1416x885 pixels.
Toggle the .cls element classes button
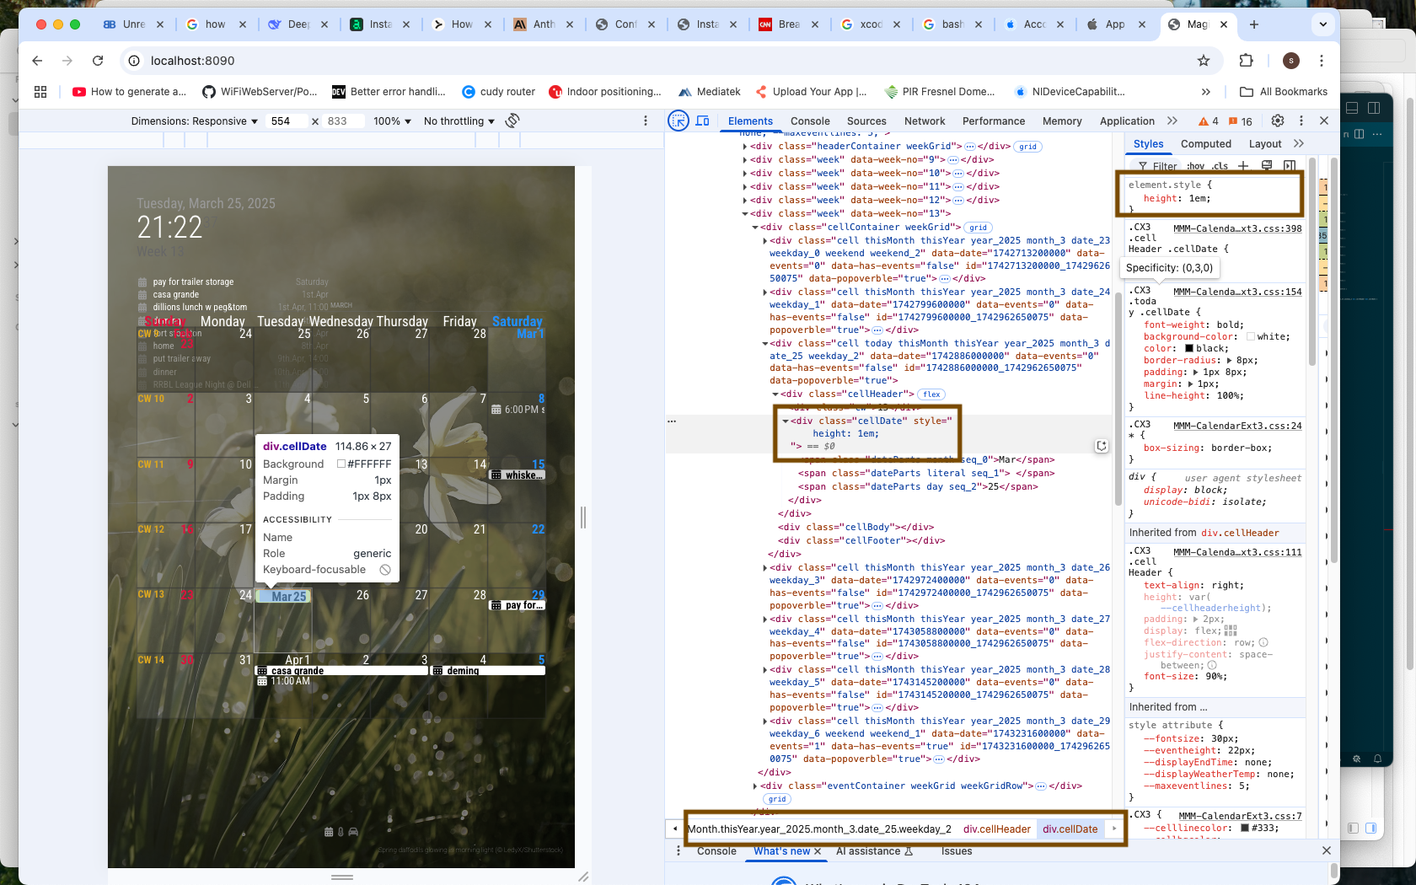pos(1220,166)
